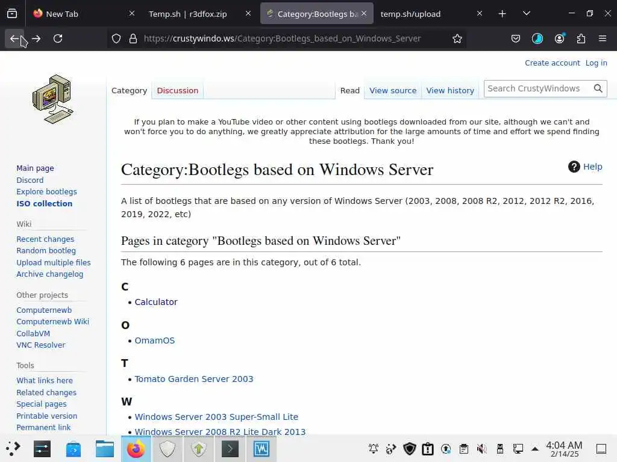Select the View history tab
Screen dimensions: 617x462
tap(449, 90)
